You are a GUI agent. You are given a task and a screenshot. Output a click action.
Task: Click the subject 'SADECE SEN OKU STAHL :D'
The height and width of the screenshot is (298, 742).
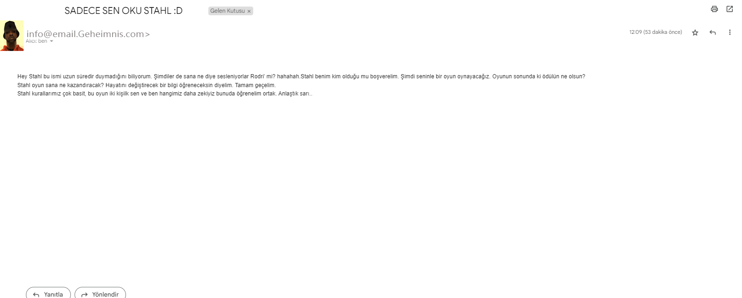(124, 11)
